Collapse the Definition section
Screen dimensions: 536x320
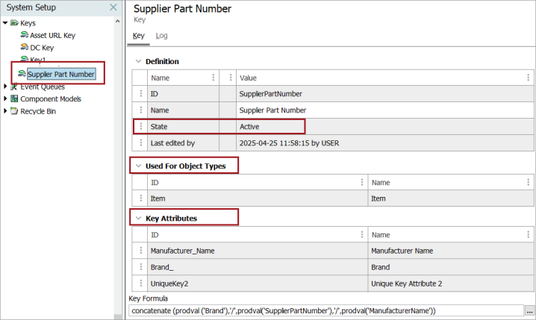click(138, 61)
